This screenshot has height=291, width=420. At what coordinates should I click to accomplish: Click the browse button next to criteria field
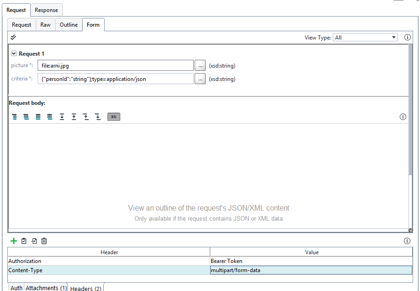click(200, 79)
